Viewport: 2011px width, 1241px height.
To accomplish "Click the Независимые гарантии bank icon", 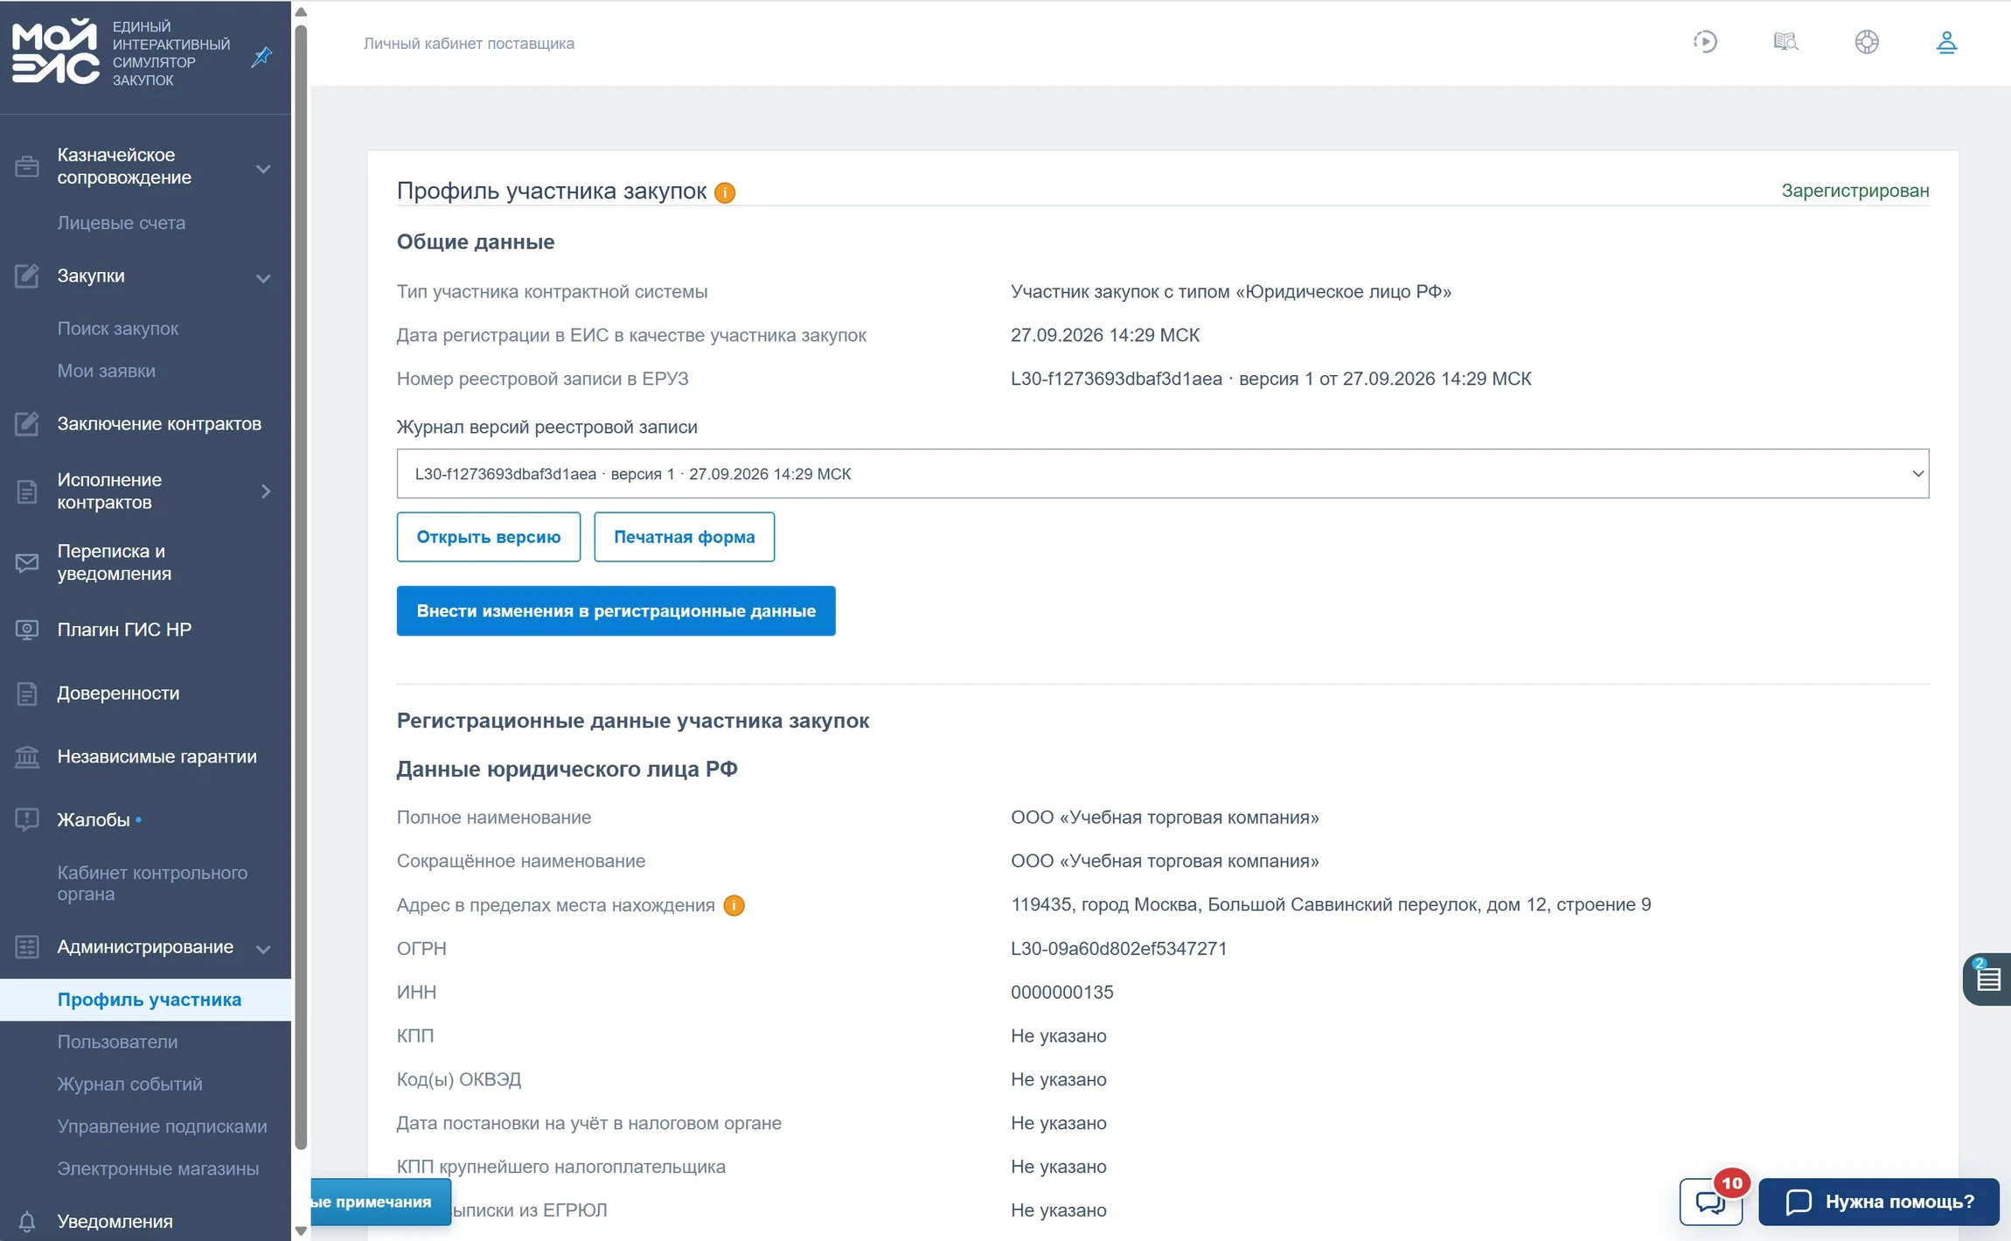I will point(27,756).
